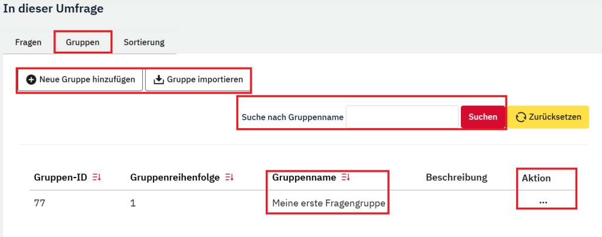Click the plus icon for adding a group
The image size is (602, 237).
click(32, 79)
